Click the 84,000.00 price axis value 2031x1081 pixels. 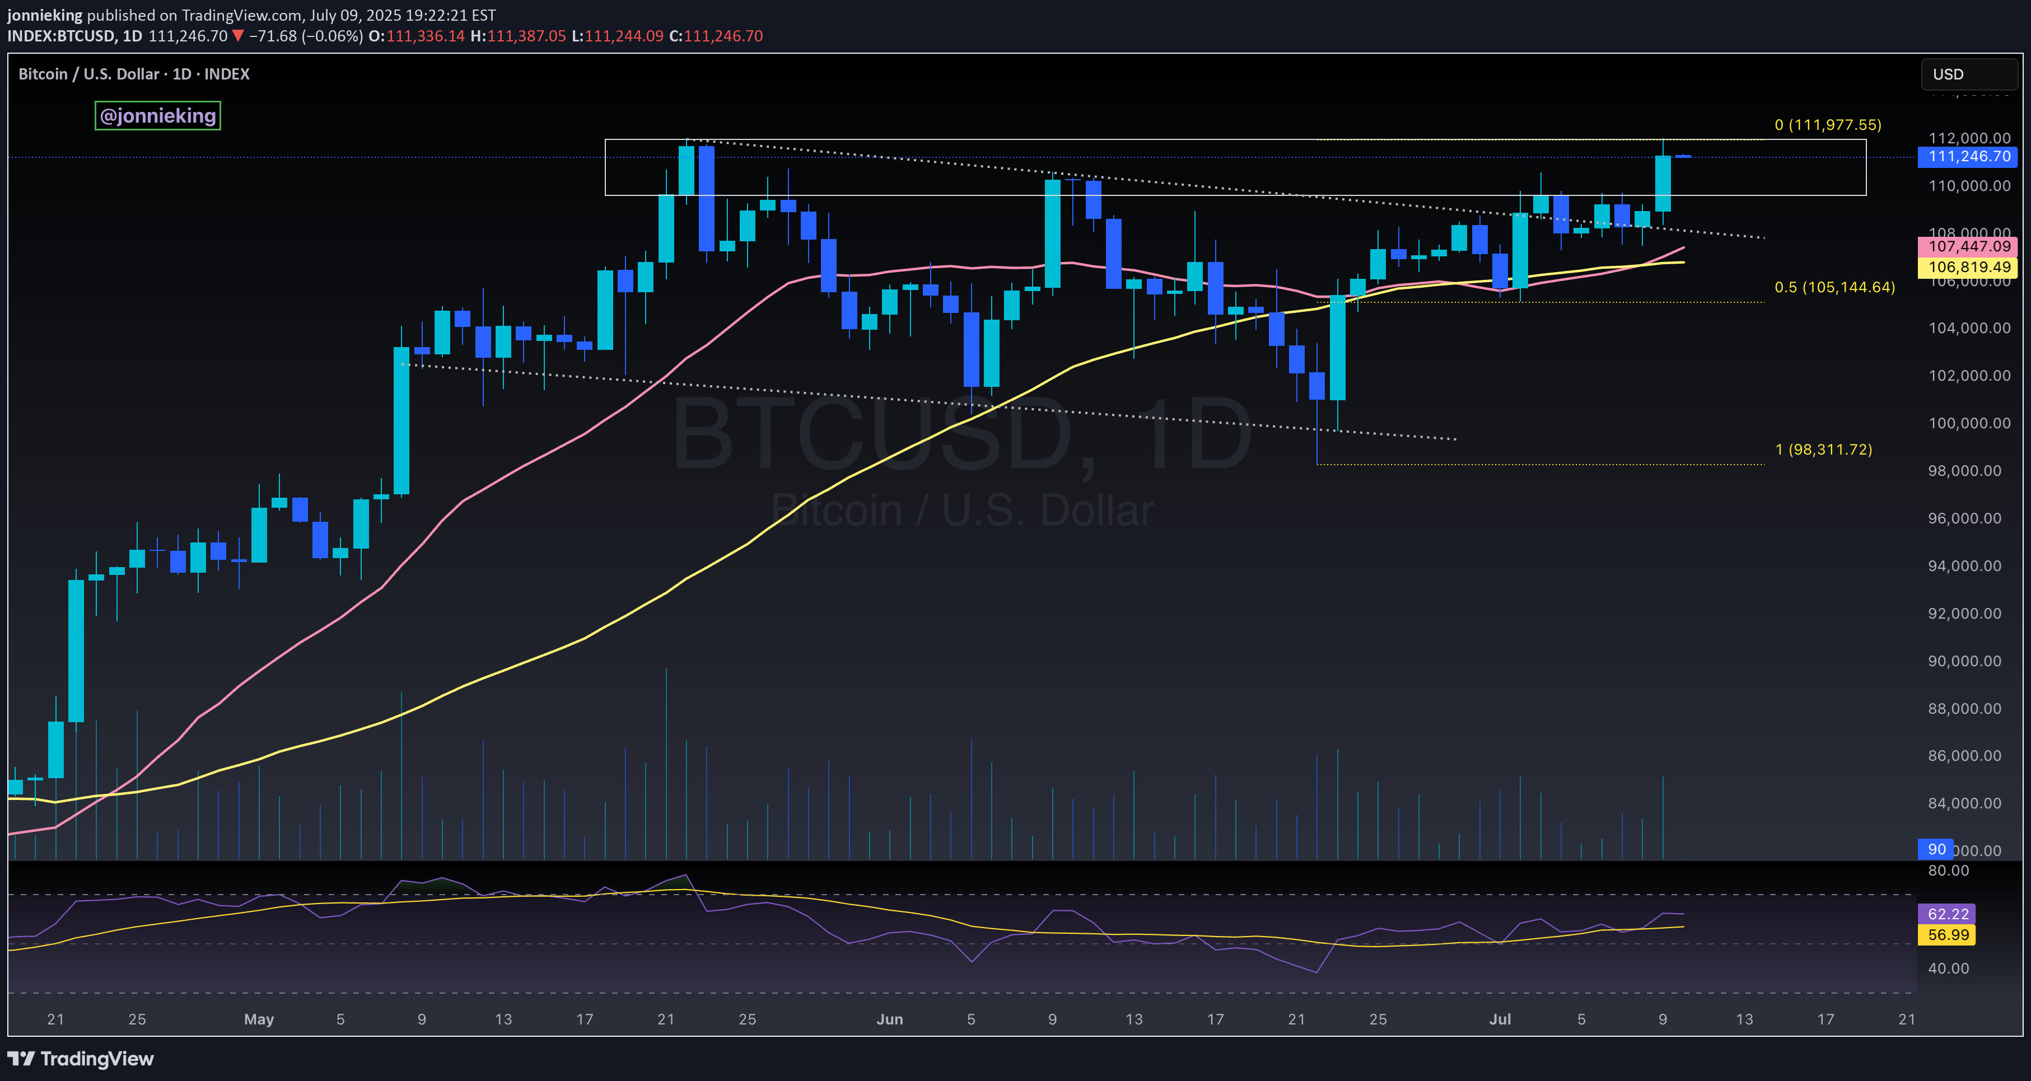click(x=1965, y=803)
